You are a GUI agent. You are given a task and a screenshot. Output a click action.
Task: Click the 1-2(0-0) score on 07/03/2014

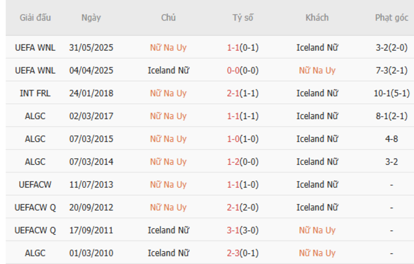click(x=243, y=162)
